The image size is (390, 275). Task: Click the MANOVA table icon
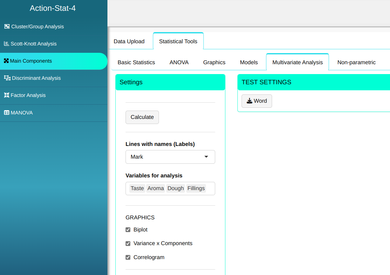[x=6, y=113]
